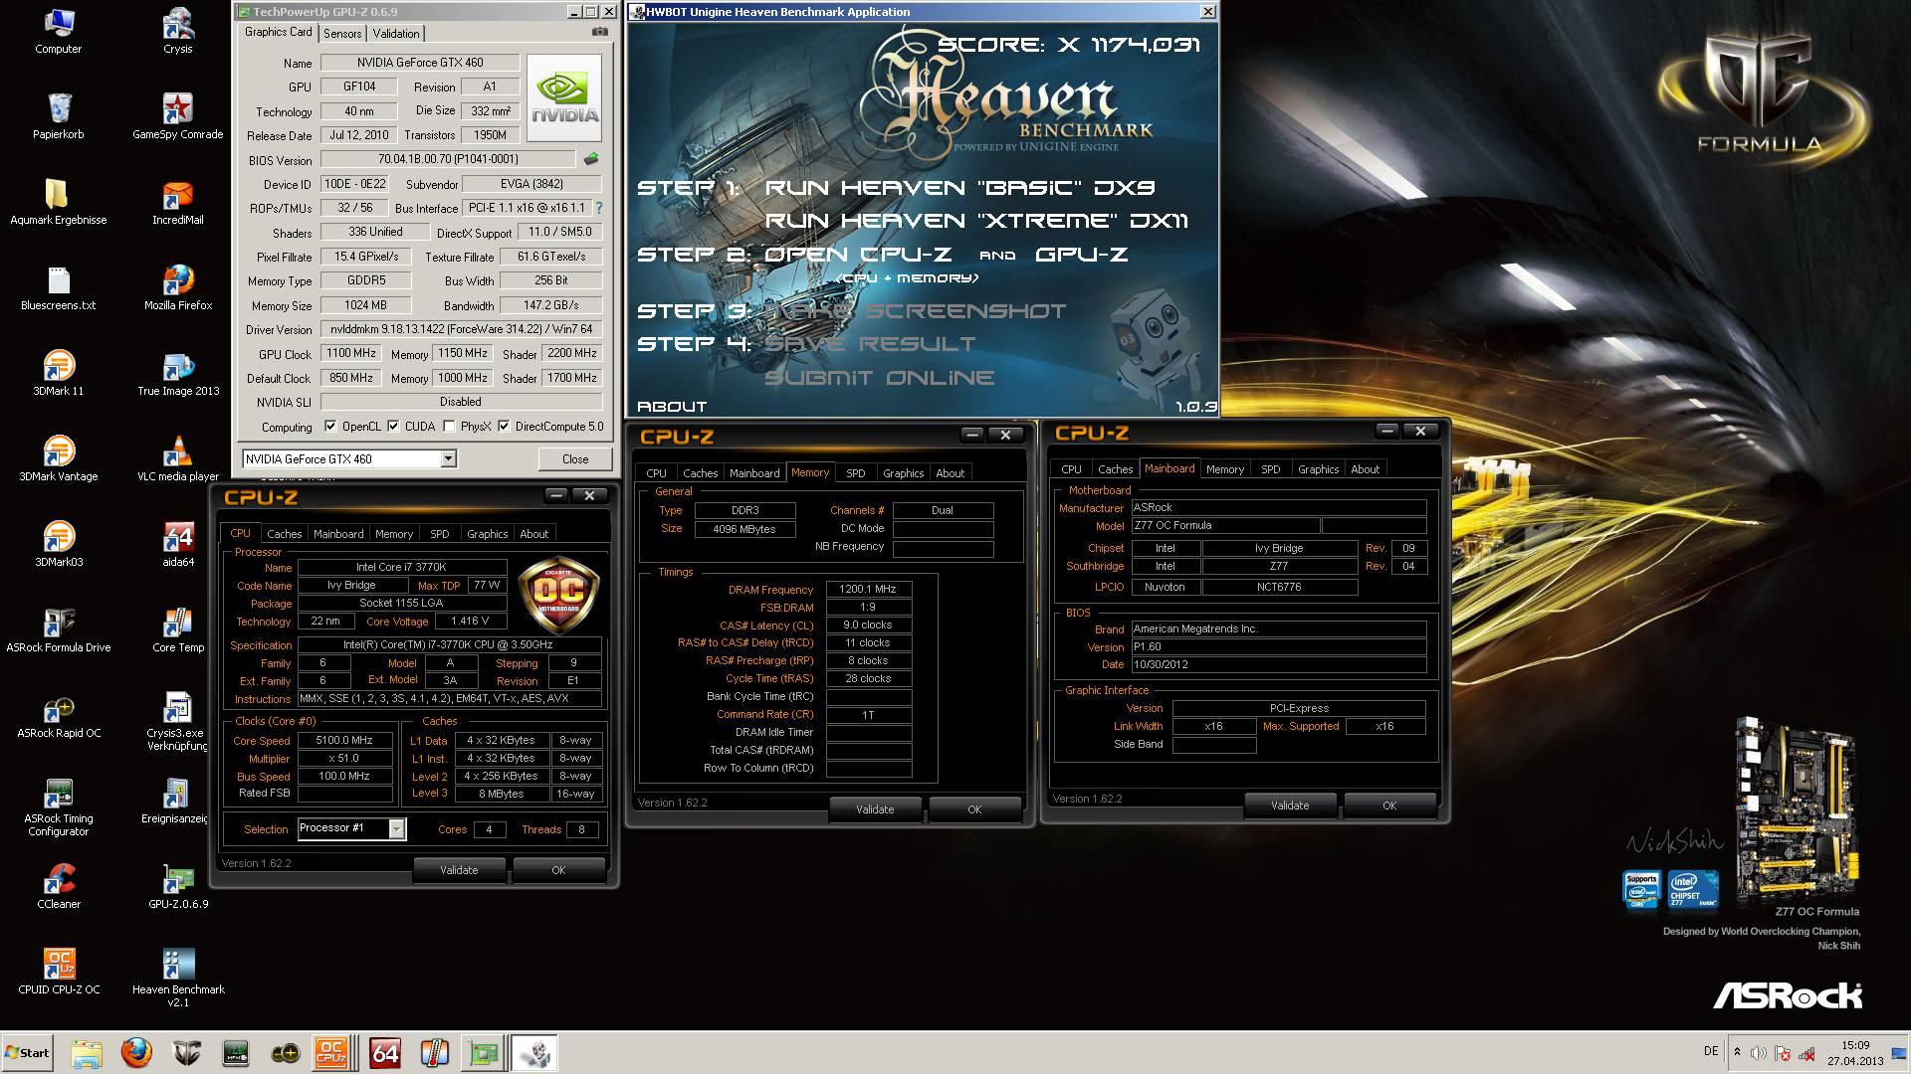Screen dimensions: 1911x1074
Task: Open ASRock Formula Drive shortcut
Action: coord(59,629)
